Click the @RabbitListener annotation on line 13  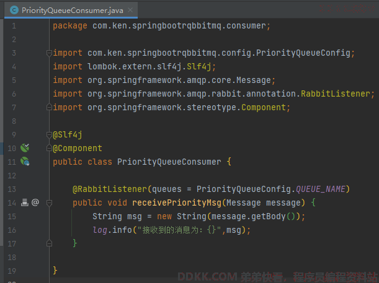pos(110,189)
